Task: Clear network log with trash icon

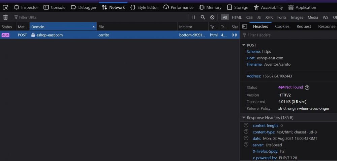Action: [6, 17]
